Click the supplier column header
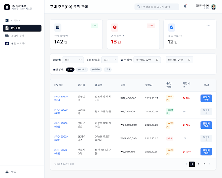The height and width of the screenshot is (178, 222). 81,85
